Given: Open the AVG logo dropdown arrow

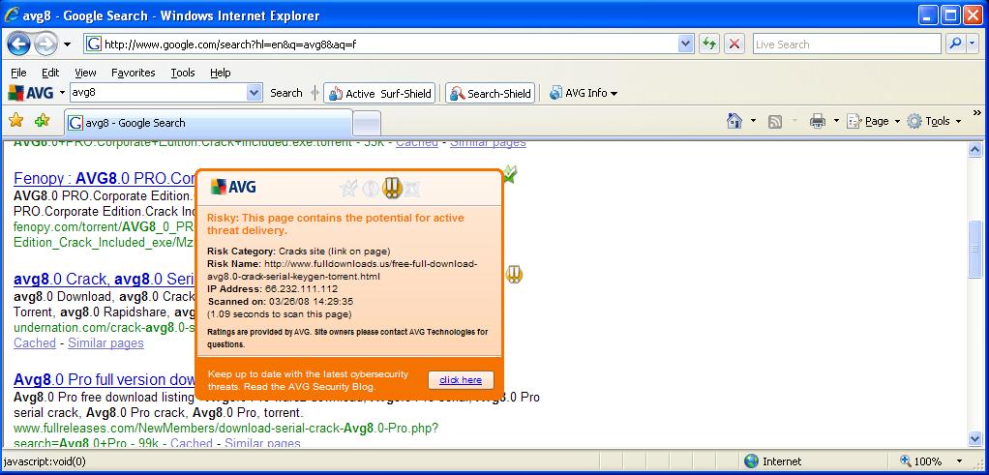Looking at the screenshot, I should click(x=62, y=94).
